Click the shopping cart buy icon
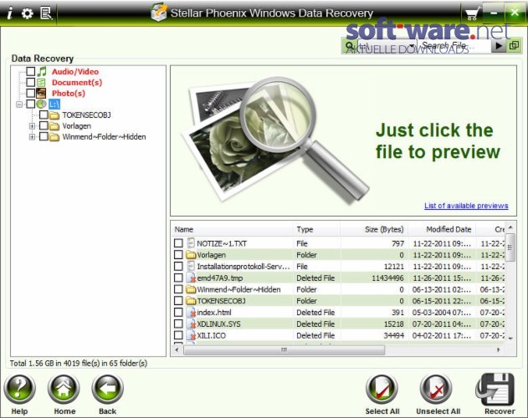This screenshot has width=528, height=418. pyautogui.click(x=472, y=14)
